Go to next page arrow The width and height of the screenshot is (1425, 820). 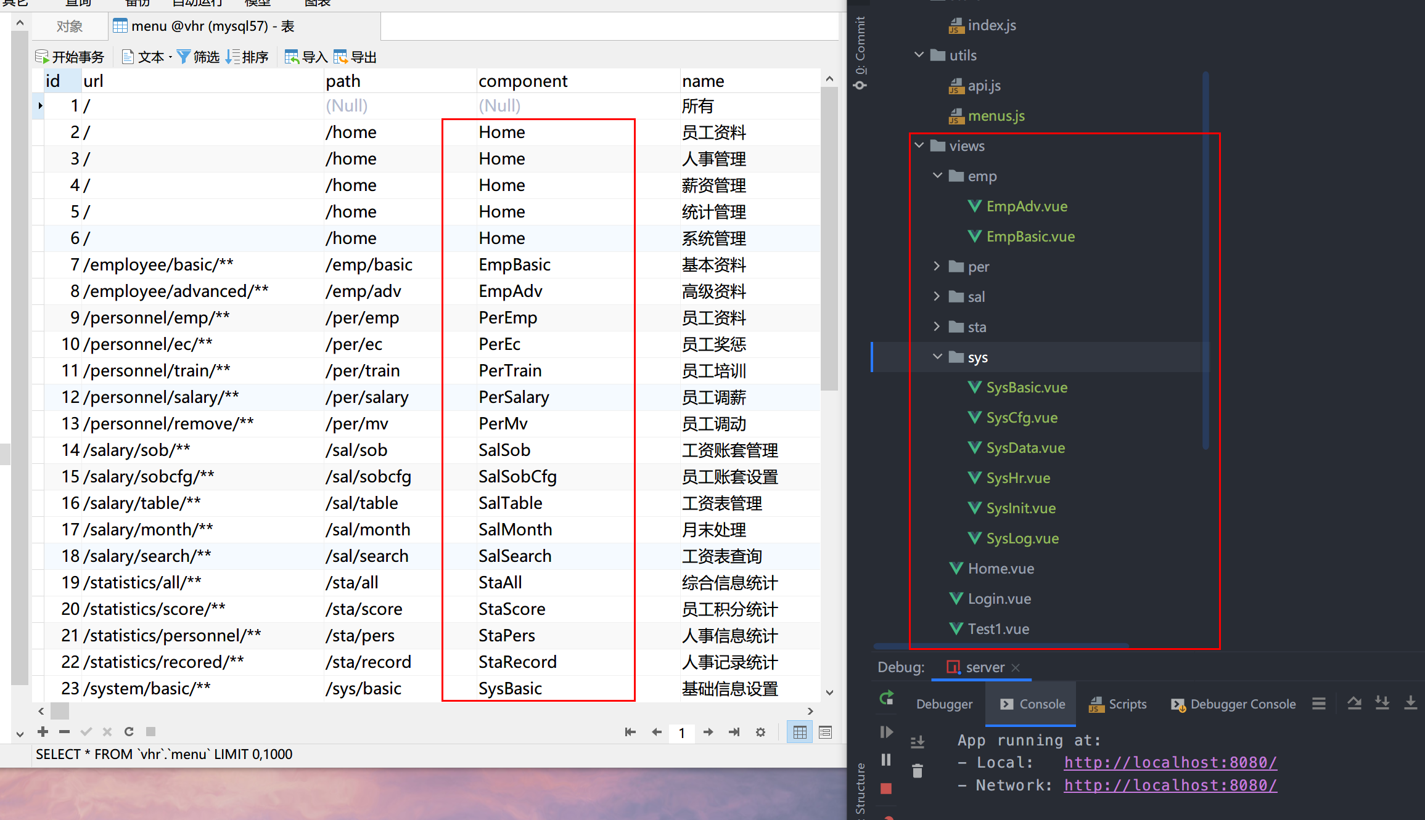pos(708,732)
